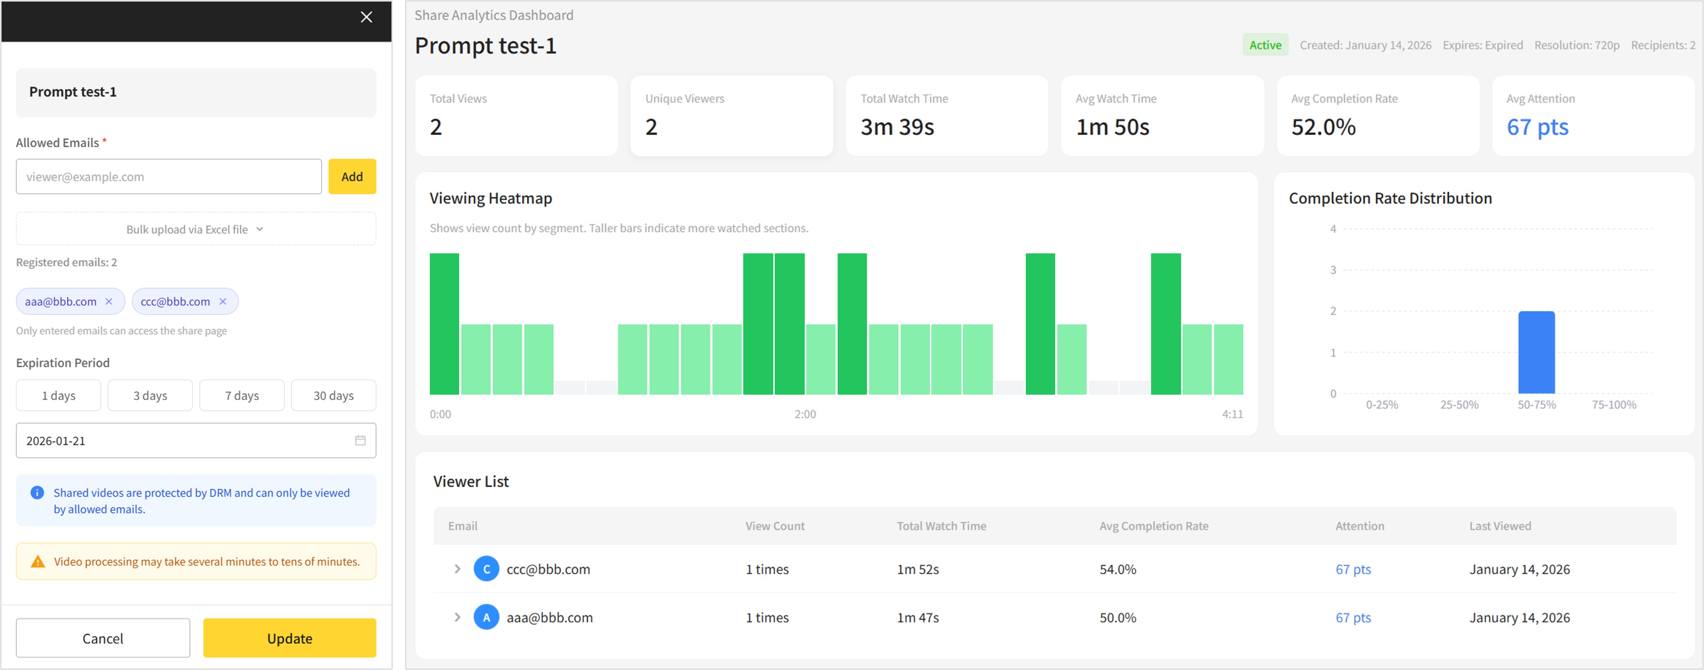Remove the aaa@bbb.com email chip

(x=109, y=301)
